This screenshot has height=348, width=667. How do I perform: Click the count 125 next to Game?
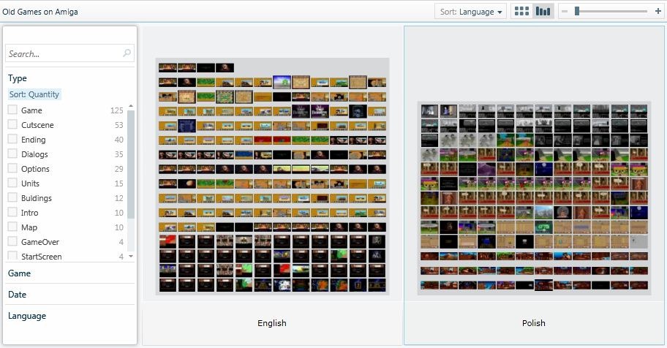pos(116,110)
